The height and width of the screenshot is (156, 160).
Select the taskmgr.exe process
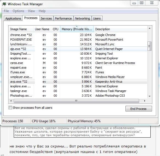point(78,91)
